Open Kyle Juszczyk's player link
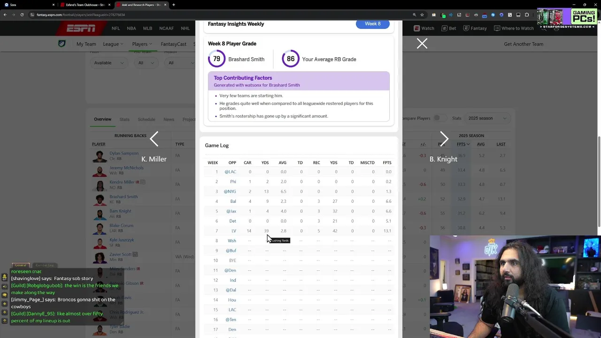Image resolution: width=601 pixels, height=338 pixels. point(122,240)
